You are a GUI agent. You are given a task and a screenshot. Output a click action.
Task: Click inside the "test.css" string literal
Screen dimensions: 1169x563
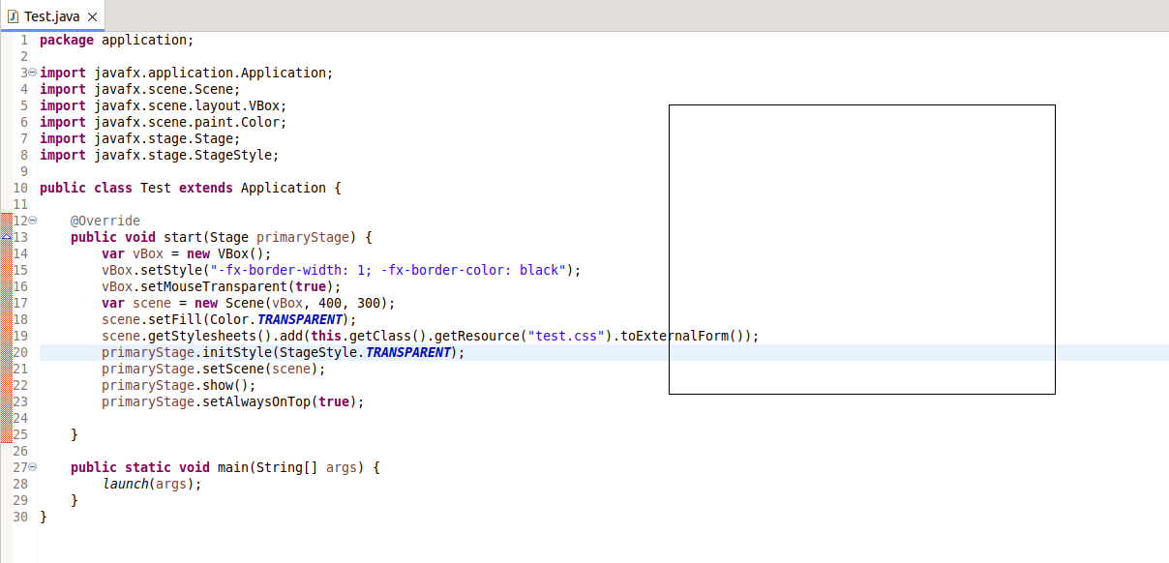pos(572,336)
